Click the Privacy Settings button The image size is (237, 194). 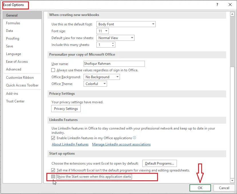66,109
